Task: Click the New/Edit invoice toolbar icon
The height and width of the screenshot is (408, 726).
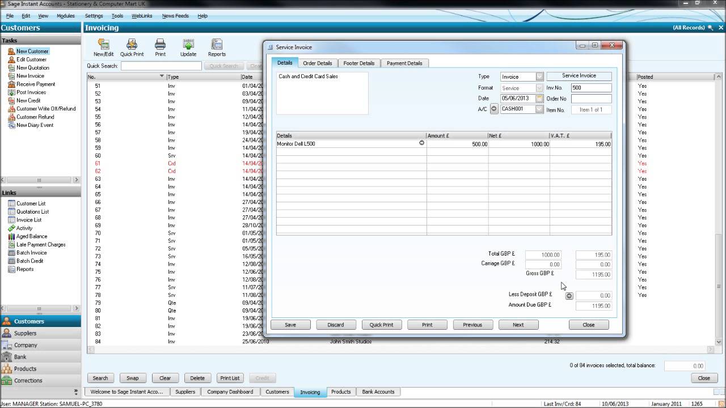Action: [x=103, y=48]
